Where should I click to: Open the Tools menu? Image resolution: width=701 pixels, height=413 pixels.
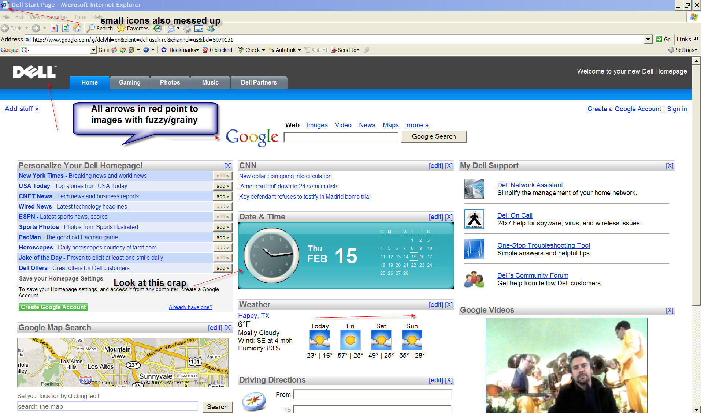tap(80, 17)
